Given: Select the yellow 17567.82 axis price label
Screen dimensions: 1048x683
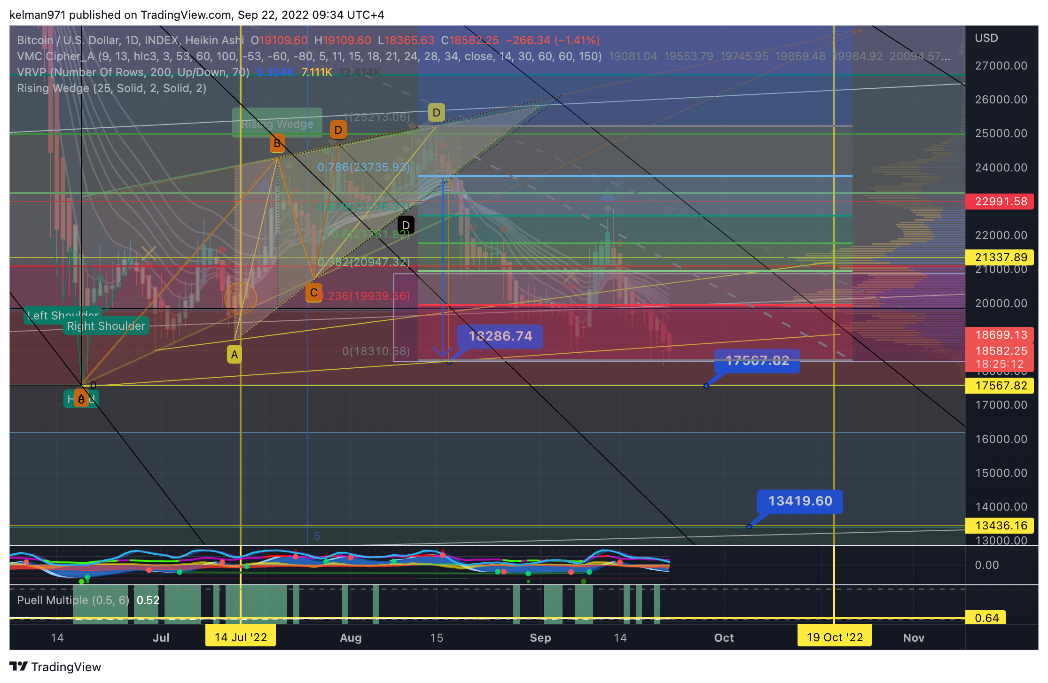Looking at the screenshot, I should pos(999,386).
